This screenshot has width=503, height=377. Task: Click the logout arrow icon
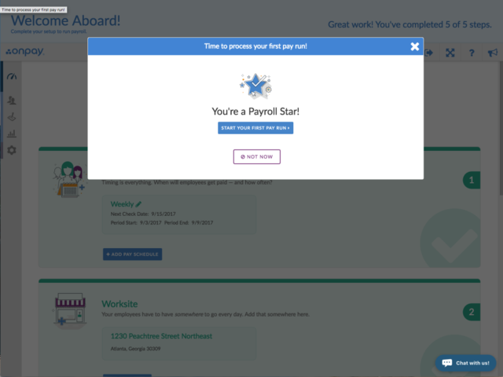[x=429, y=53]
